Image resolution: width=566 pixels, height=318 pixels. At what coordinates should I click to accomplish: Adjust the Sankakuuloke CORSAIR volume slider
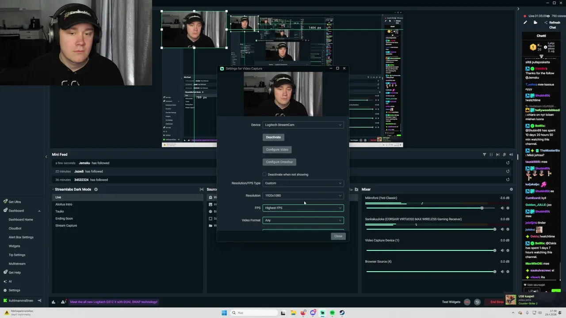tap(431, 229)
